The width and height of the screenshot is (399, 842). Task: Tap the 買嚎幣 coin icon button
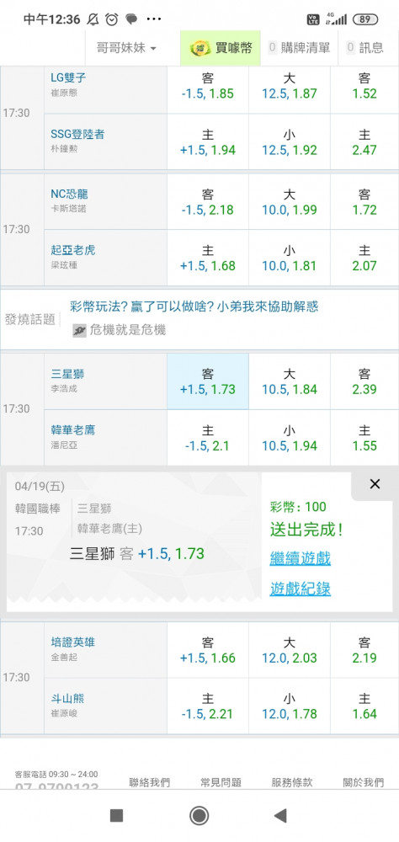pos(201,48)
